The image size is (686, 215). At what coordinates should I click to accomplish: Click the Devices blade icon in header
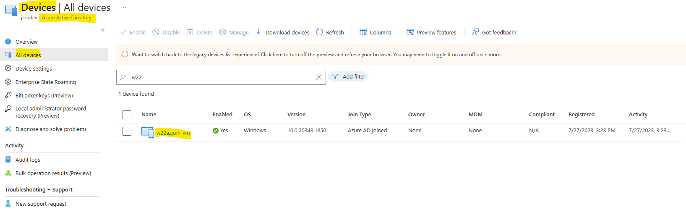coord(10,11)
